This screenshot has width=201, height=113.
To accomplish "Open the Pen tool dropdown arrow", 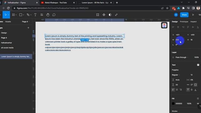I will click(31, 15).
